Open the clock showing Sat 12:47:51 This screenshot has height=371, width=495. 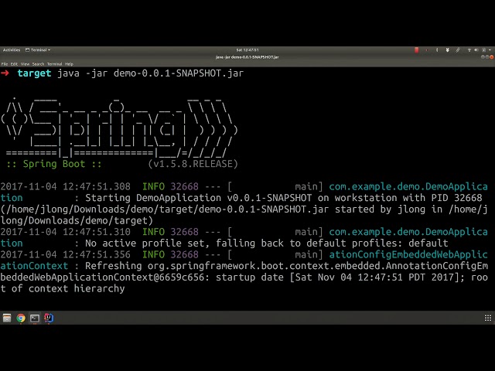point(247,49)
